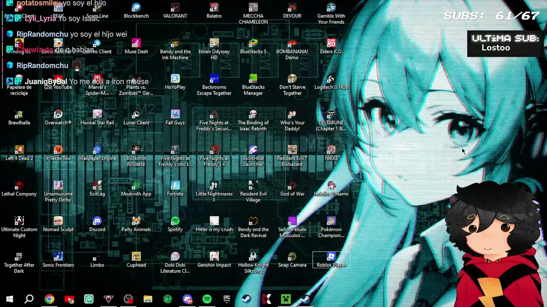Screen dimensions: 547x307
Task: Open the Blockbench desktop shortcut
Action: (x=136, y=11)
